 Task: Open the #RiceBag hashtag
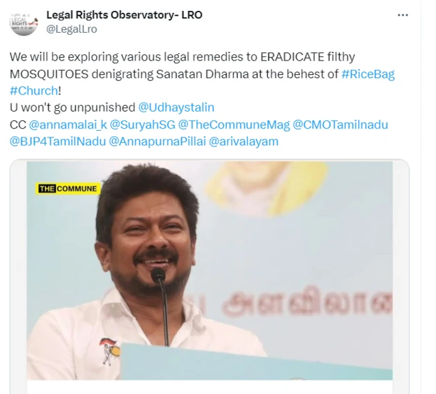[368, 74]
